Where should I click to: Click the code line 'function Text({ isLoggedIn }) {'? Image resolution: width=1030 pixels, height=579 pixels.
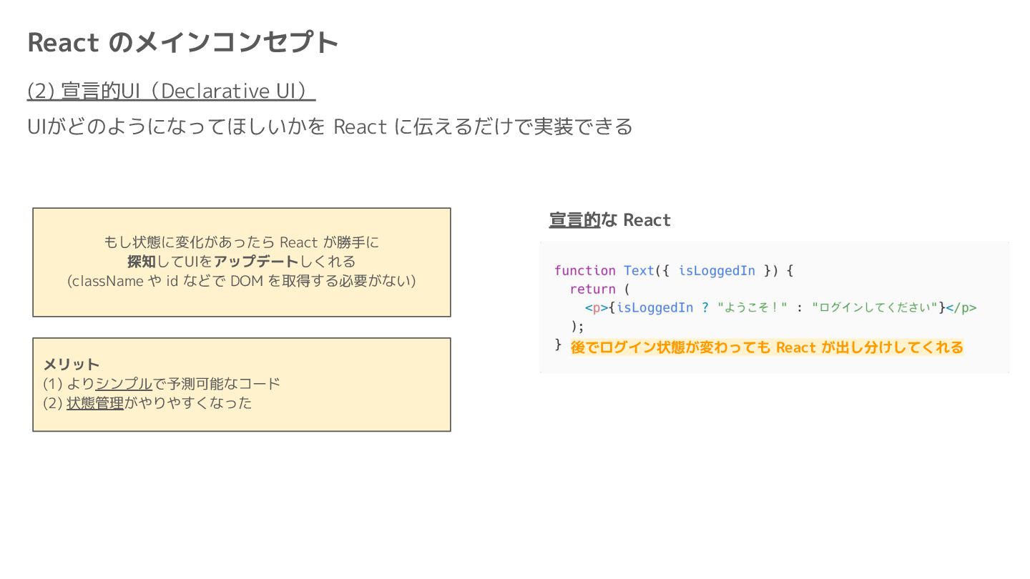pyautogui.click(x=674, y=271)
